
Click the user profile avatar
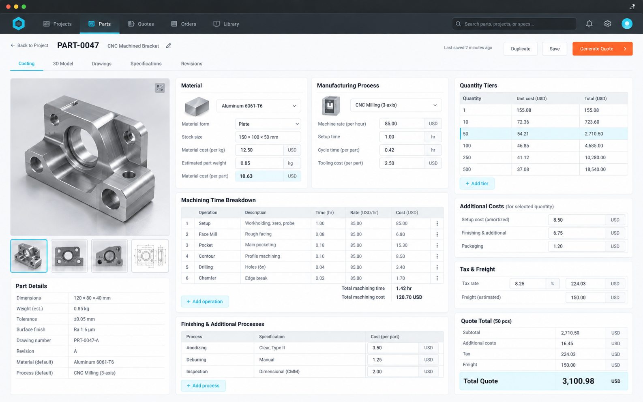click(627, 24)
